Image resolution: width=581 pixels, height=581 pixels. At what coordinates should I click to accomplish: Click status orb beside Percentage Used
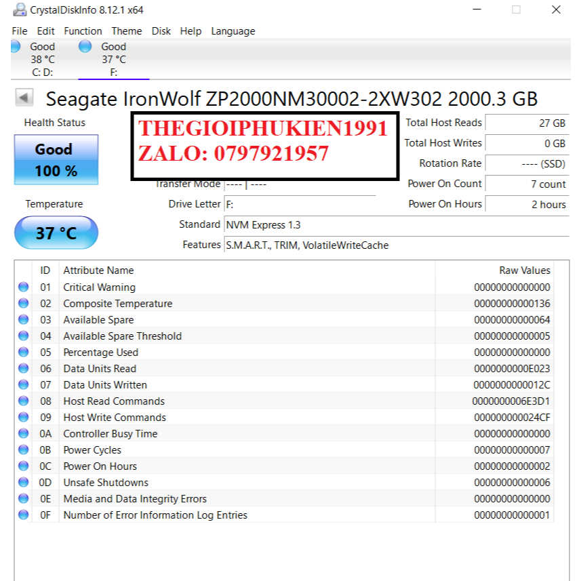coord(24,353)
